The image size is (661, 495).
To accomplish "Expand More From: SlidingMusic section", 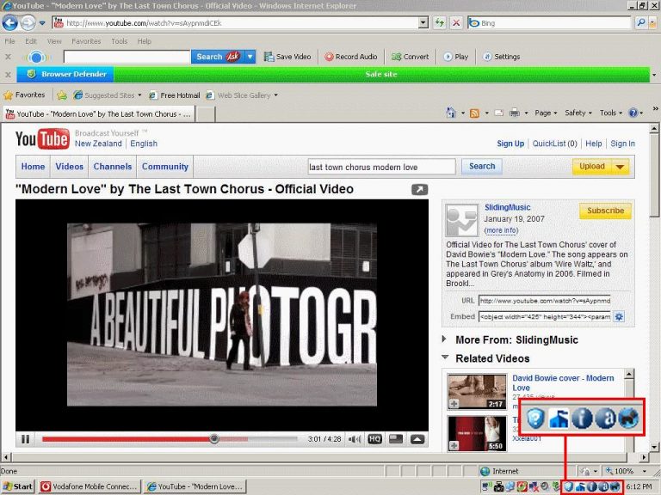I will (444, 339).
